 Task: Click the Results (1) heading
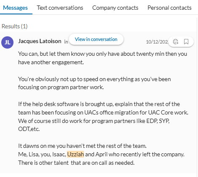pos(15,26)
